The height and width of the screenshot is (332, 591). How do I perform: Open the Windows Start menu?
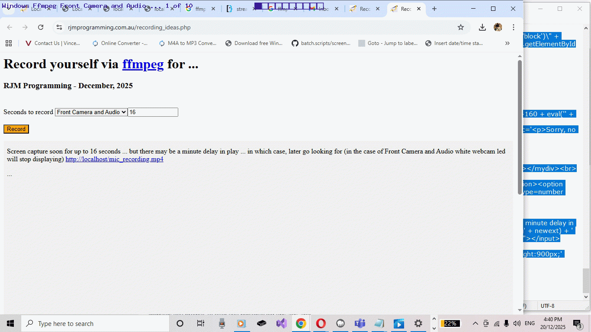coord(10,323)
